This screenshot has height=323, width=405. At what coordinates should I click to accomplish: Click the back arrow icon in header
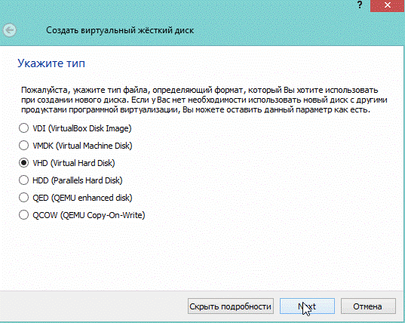(10, 30)
